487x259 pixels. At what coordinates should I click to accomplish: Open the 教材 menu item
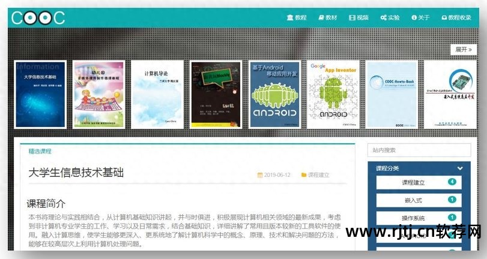328,17
